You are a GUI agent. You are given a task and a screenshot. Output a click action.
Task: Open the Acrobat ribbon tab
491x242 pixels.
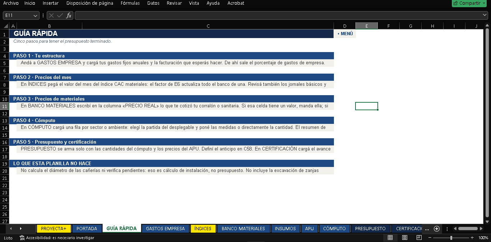point(236,3)
